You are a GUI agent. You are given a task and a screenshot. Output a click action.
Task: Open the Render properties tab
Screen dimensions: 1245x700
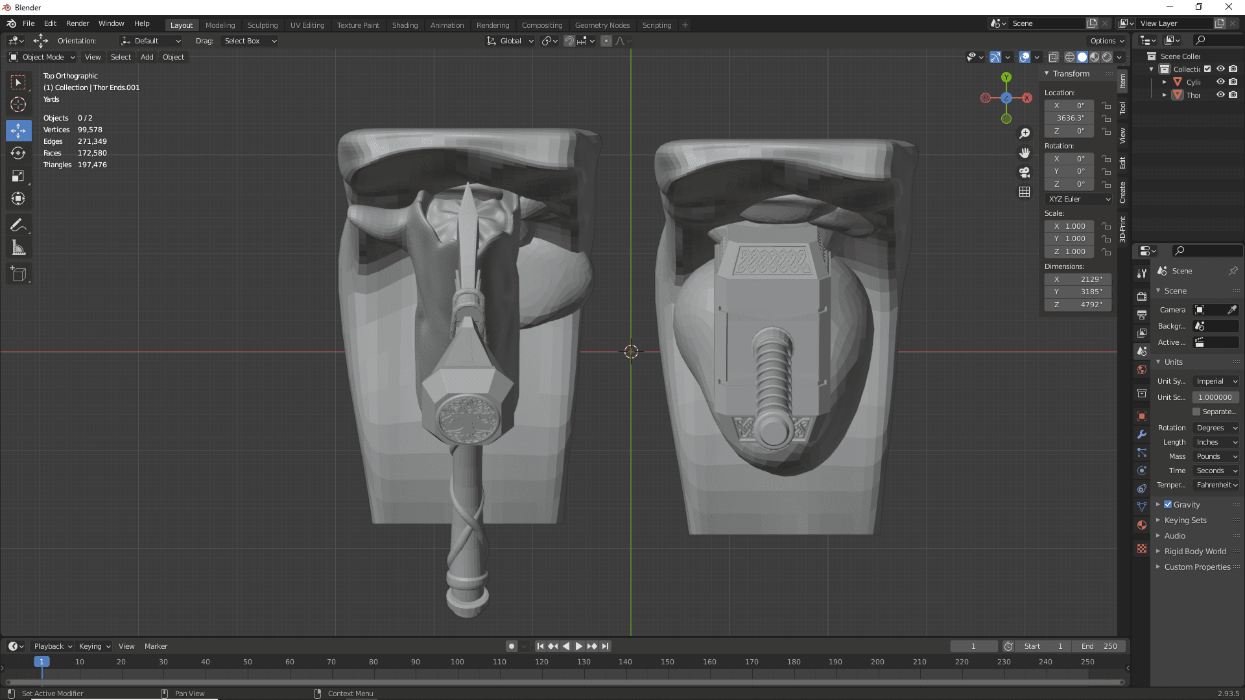pyautogui.click(x=1142, y=296)
